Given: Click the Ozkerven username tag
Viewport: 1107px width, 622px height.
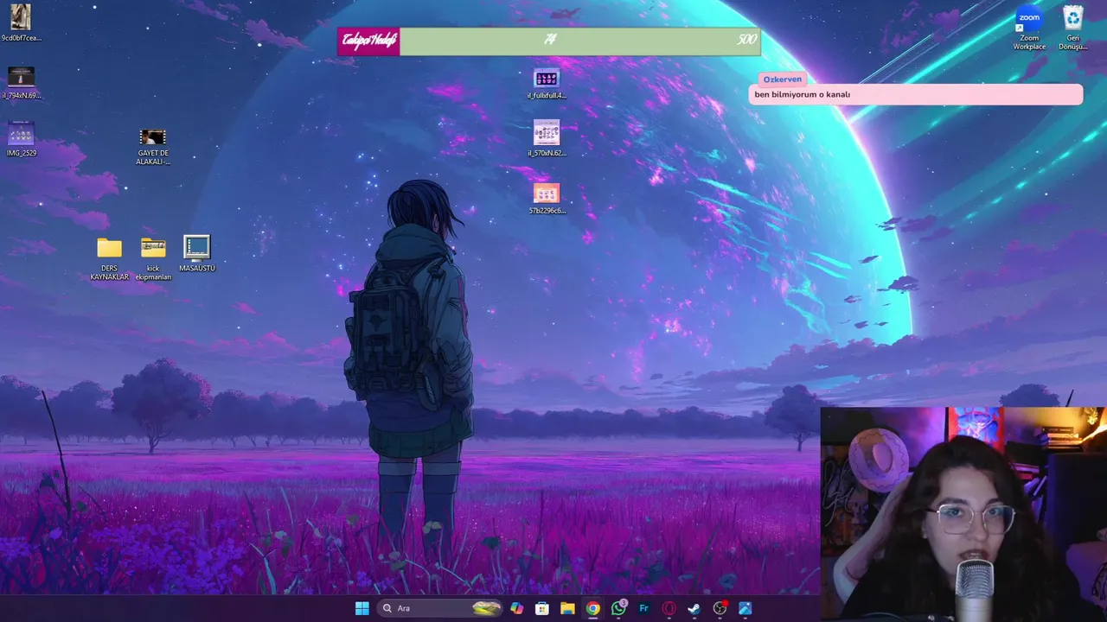Looking at the screenshot, I should click(x=782, y=79).
